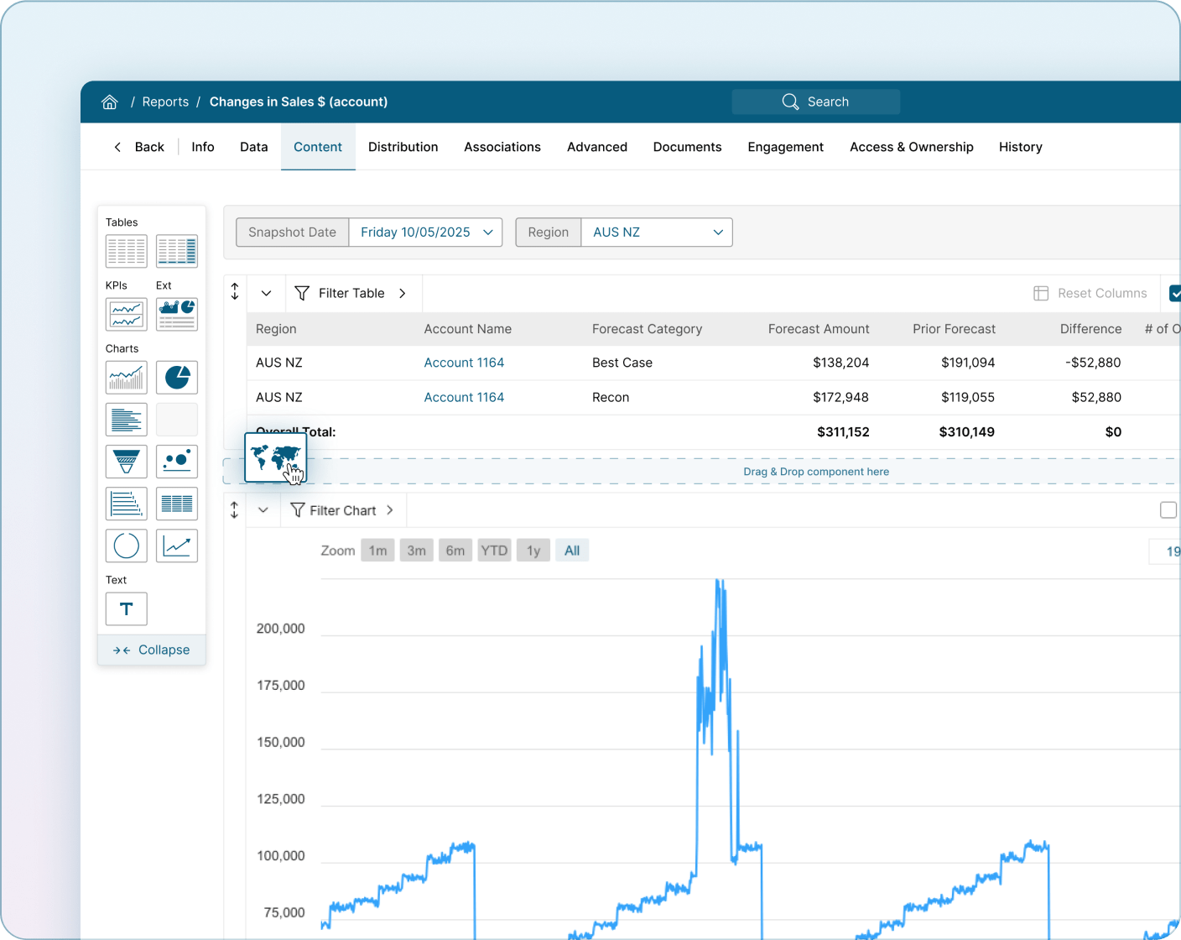Select the KPI sparkline component icon
The width and height of the screenshot is (1181, 940).
126,315
